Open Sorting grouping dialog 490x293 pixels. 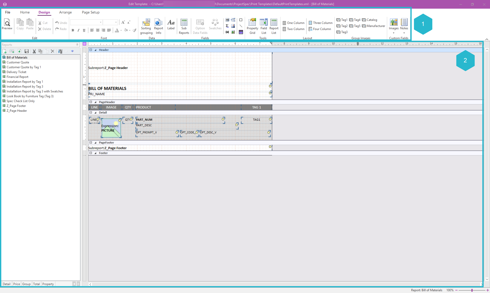146,26
